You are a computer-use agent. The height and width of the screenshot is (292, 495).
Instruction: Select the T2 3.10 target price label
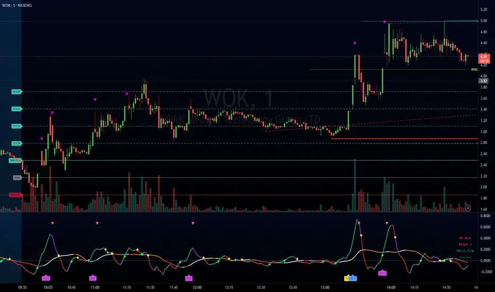coord(16,126)
